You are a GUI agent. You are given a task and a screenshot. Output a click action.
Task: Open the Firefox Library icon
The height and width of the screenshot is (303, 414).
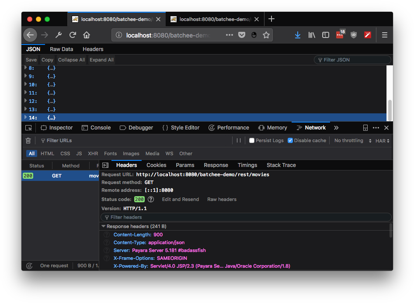pos(312,34)
